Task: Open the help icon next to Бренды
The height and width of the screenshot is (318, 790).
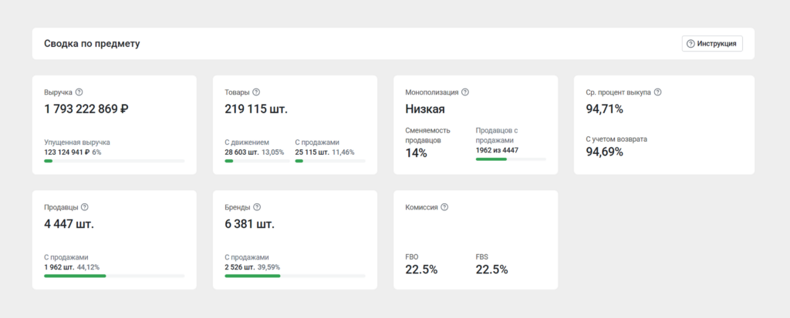Action: click(x=257, y=207)
